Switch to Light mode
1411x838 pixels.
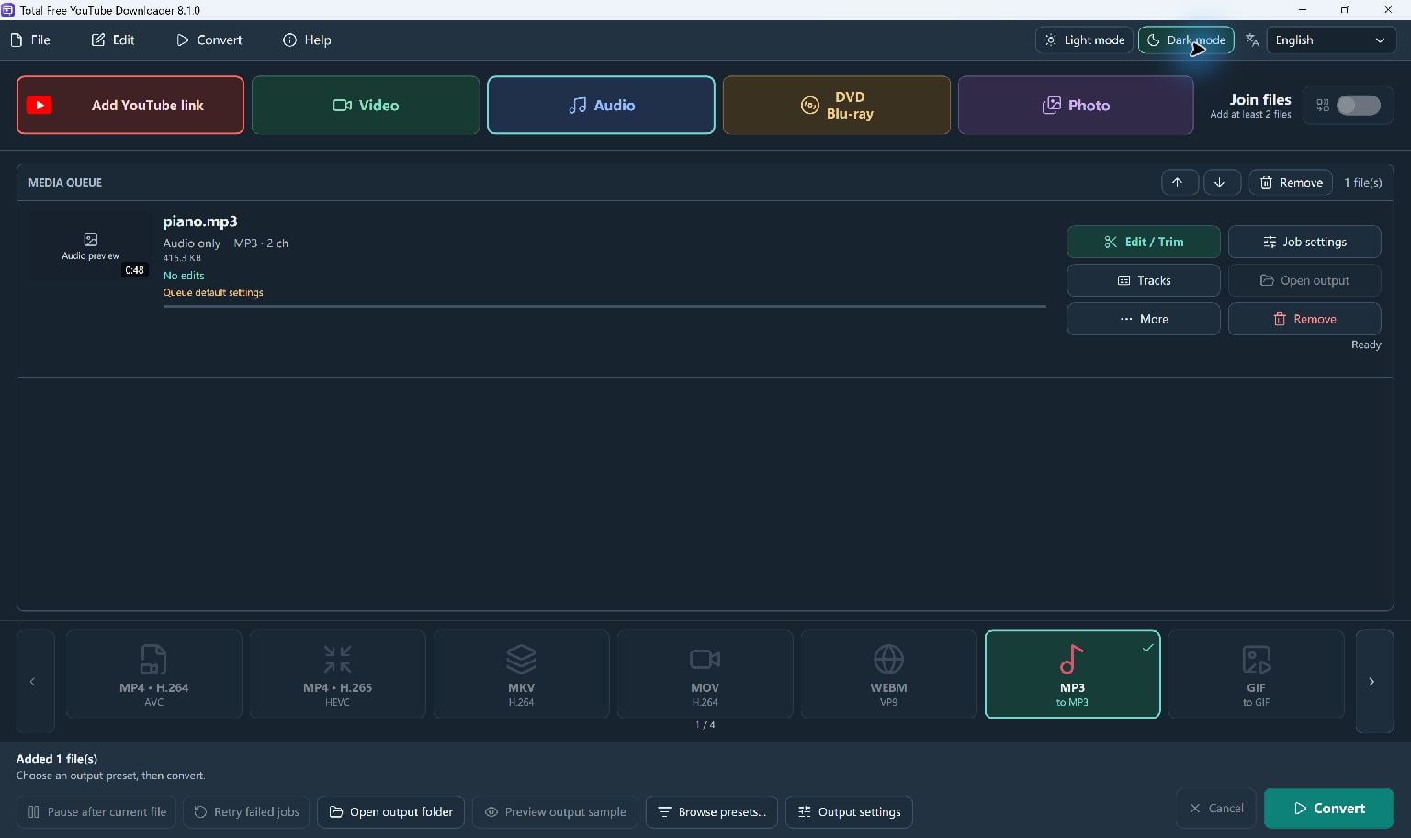(1085, 40)
